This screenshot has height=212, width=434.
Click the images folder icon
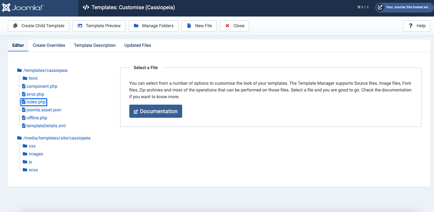[x=25, y=154]
